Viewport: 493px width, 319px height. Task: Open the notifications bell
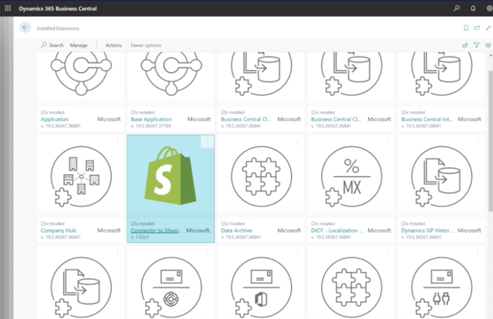click(x=473, y=8)
